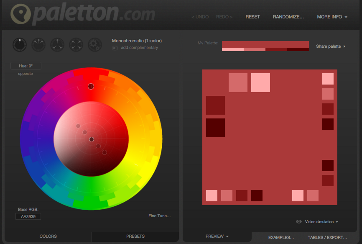The height and width of the screenshot is (244, 362).
Task: Select the tetrad scheme icon
Action: 76,44
